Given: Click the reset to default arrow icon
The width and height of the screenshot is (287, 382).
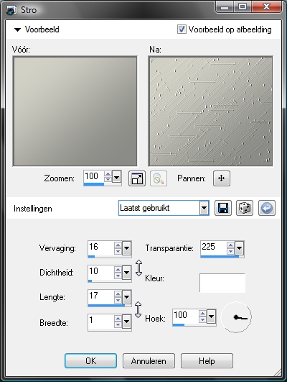Looking at the screenshot, I should click(x=267, y=208).
